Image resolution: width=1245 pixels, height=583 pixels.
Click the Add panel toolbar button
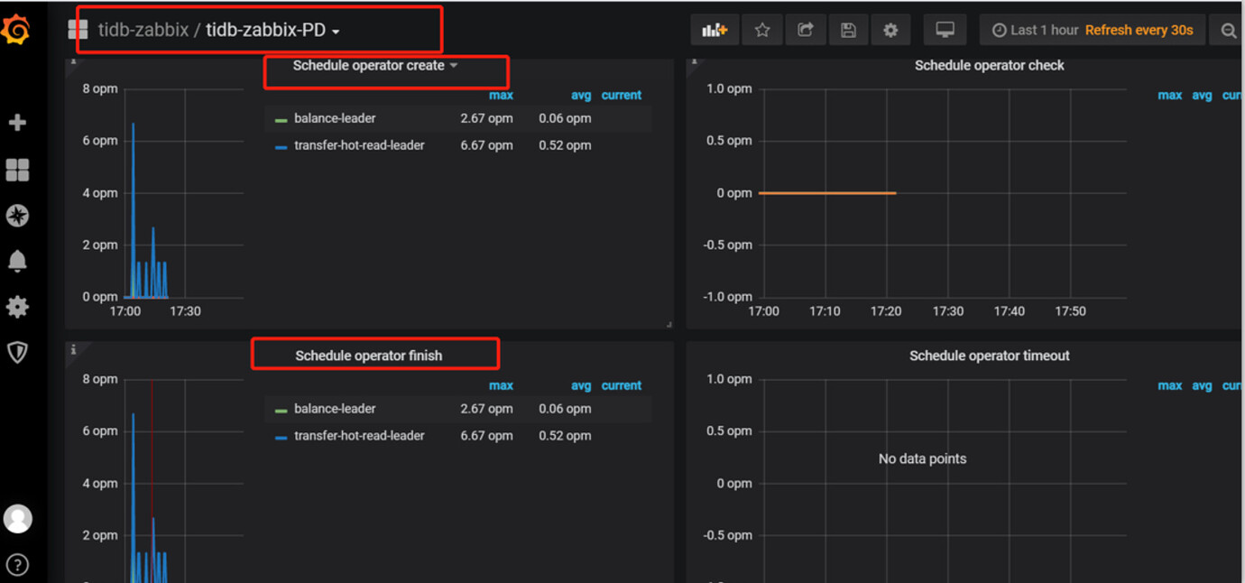click(x=715, y=31)
